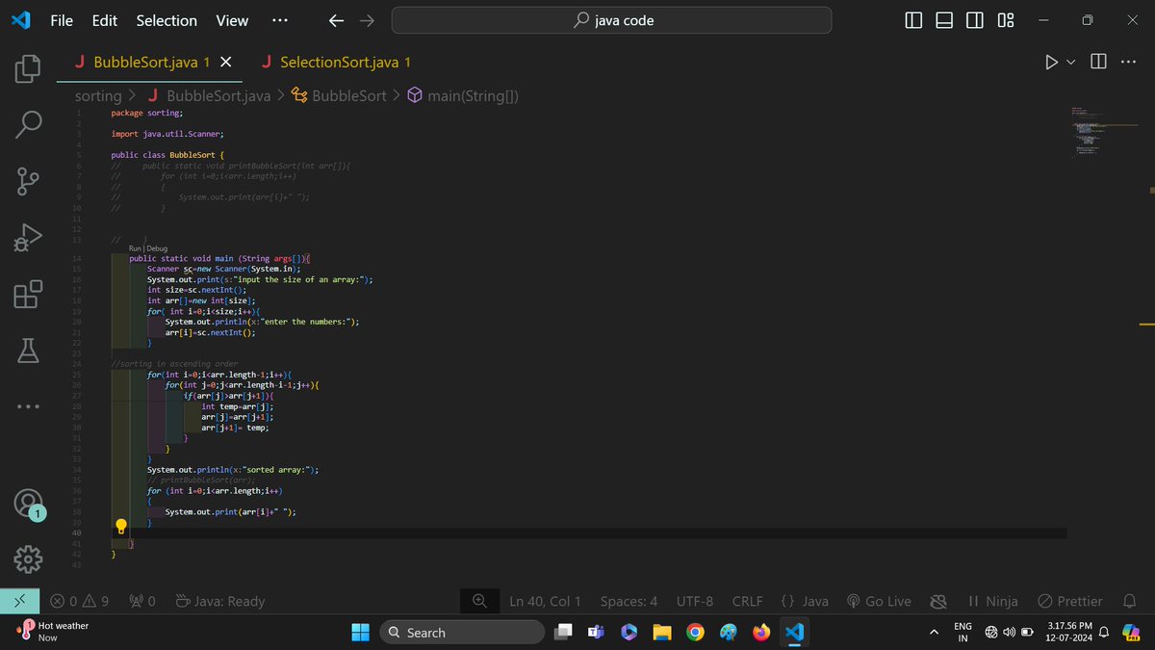Click Run code lens above main
The width and height of the screenshot is (1155, 650).
pos(135,248)
